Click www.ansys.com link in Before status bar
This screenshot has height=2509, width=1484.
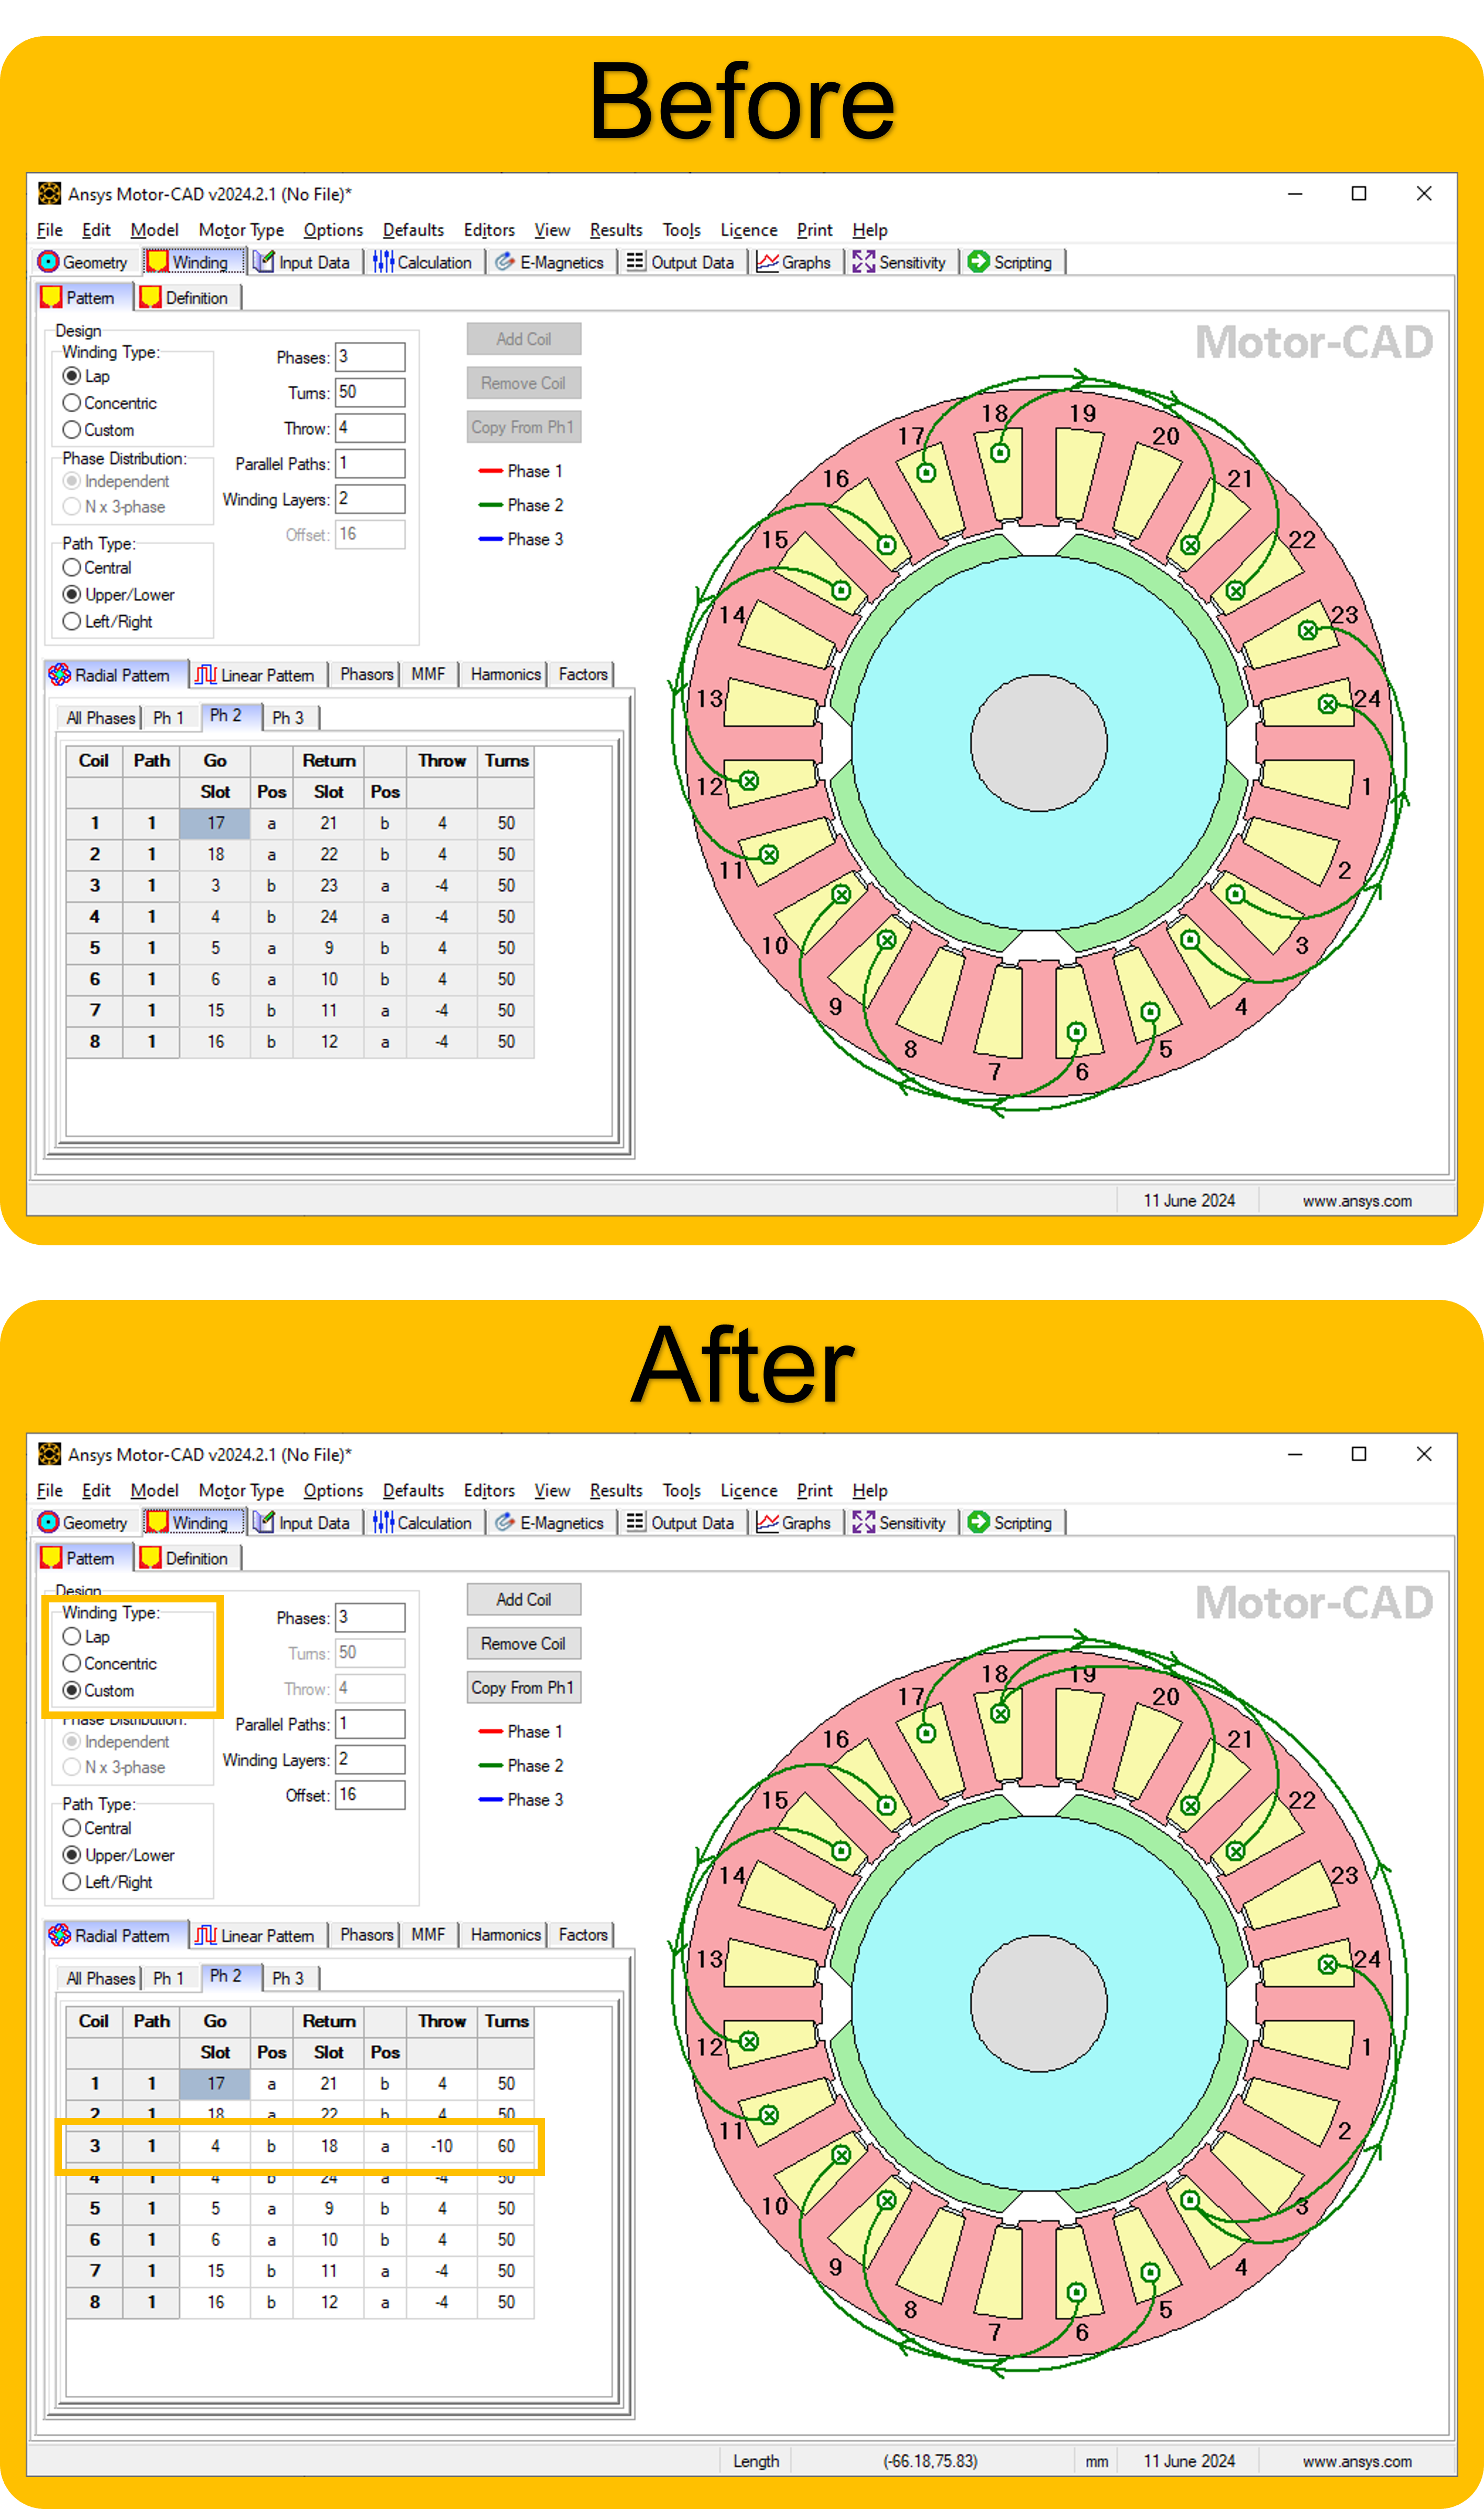[x=1357, y=1200]
